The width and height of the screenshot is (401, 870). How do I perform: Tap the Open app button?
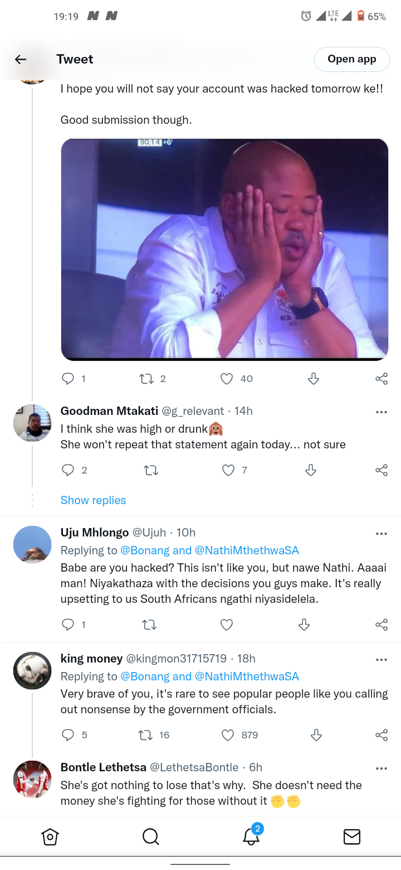[x=352, y=59]
